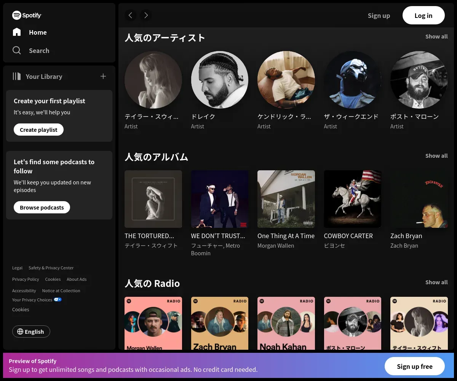Viewport: 457px width, 381px height.
Task: Click the Preview of Spotify text
Action: point(33,361)
